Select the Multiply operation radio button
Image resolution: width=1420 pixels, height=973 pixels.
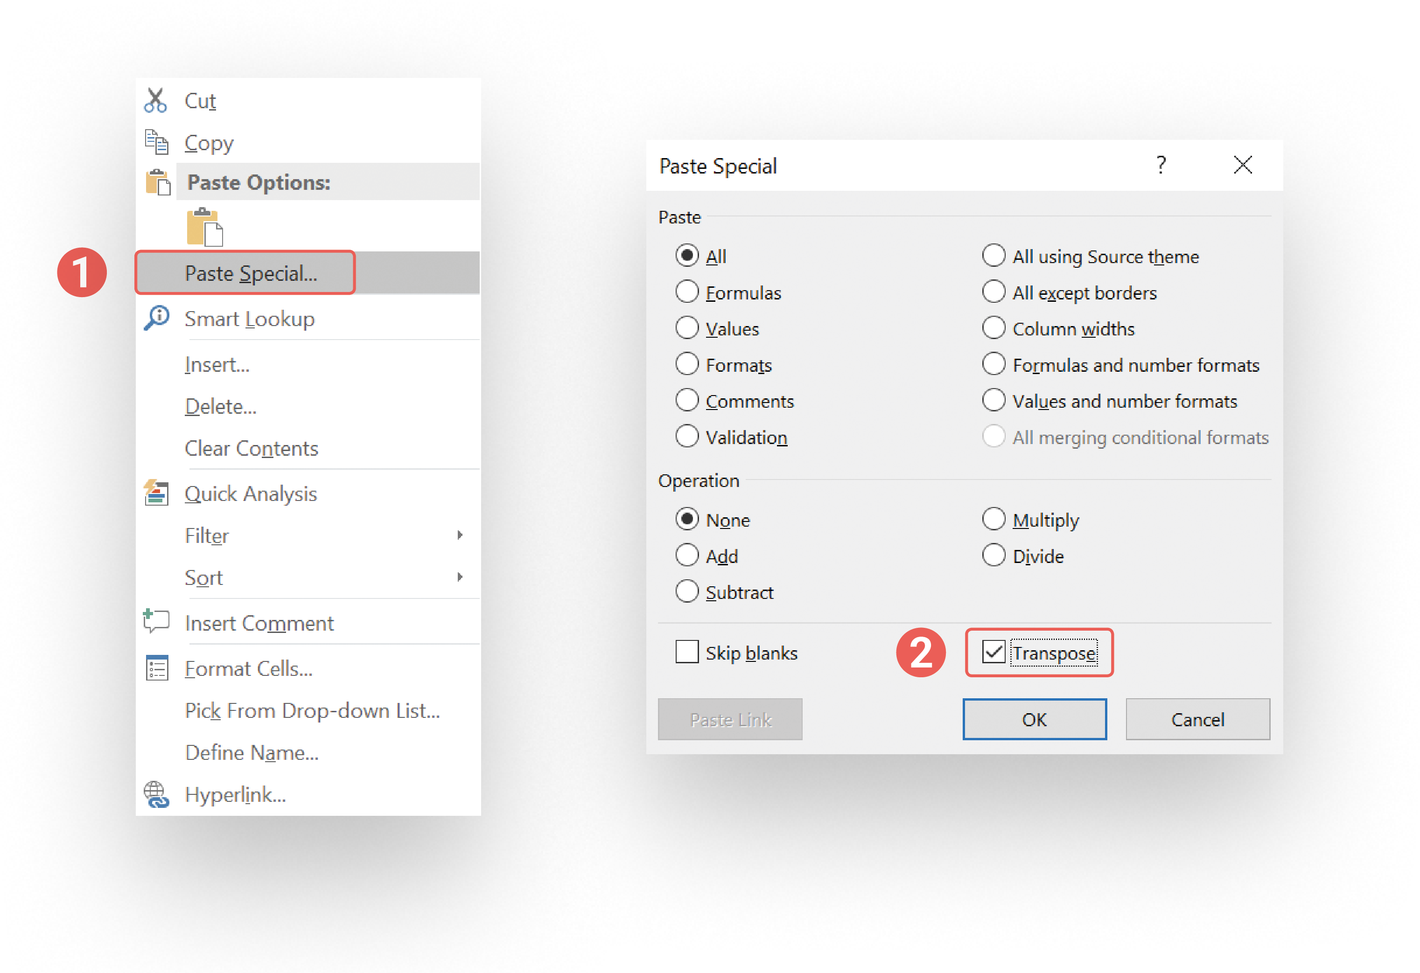click(x=994, y=519)
